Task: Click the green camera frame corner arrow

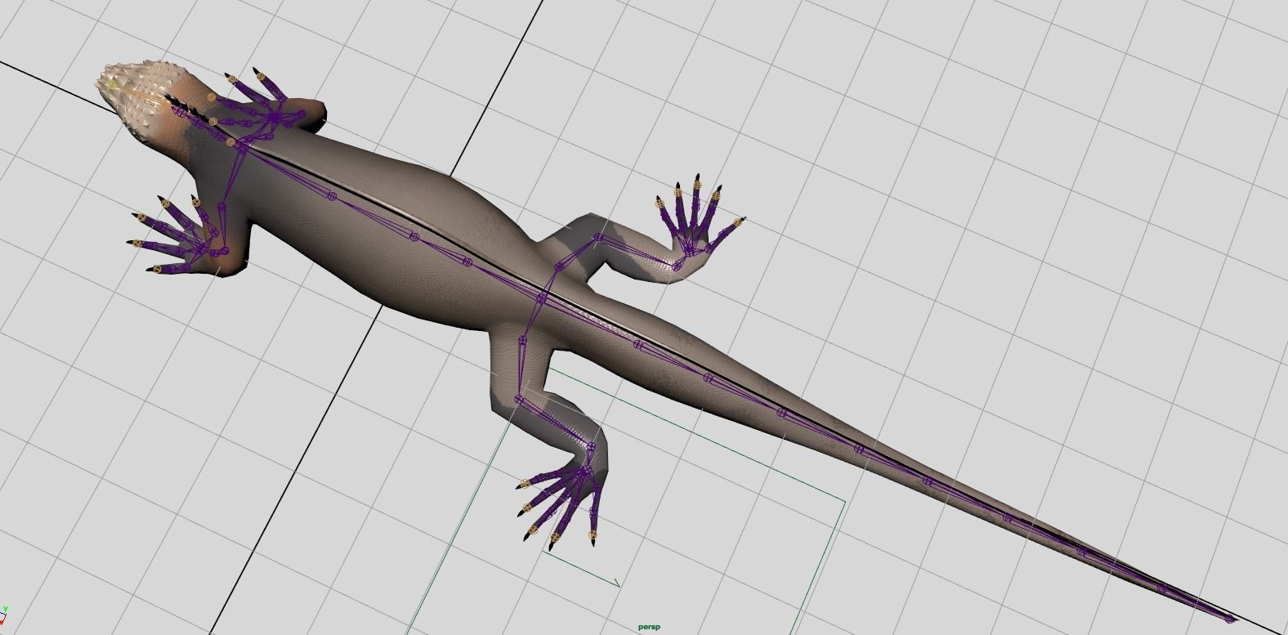Action: tap(616, 584)
